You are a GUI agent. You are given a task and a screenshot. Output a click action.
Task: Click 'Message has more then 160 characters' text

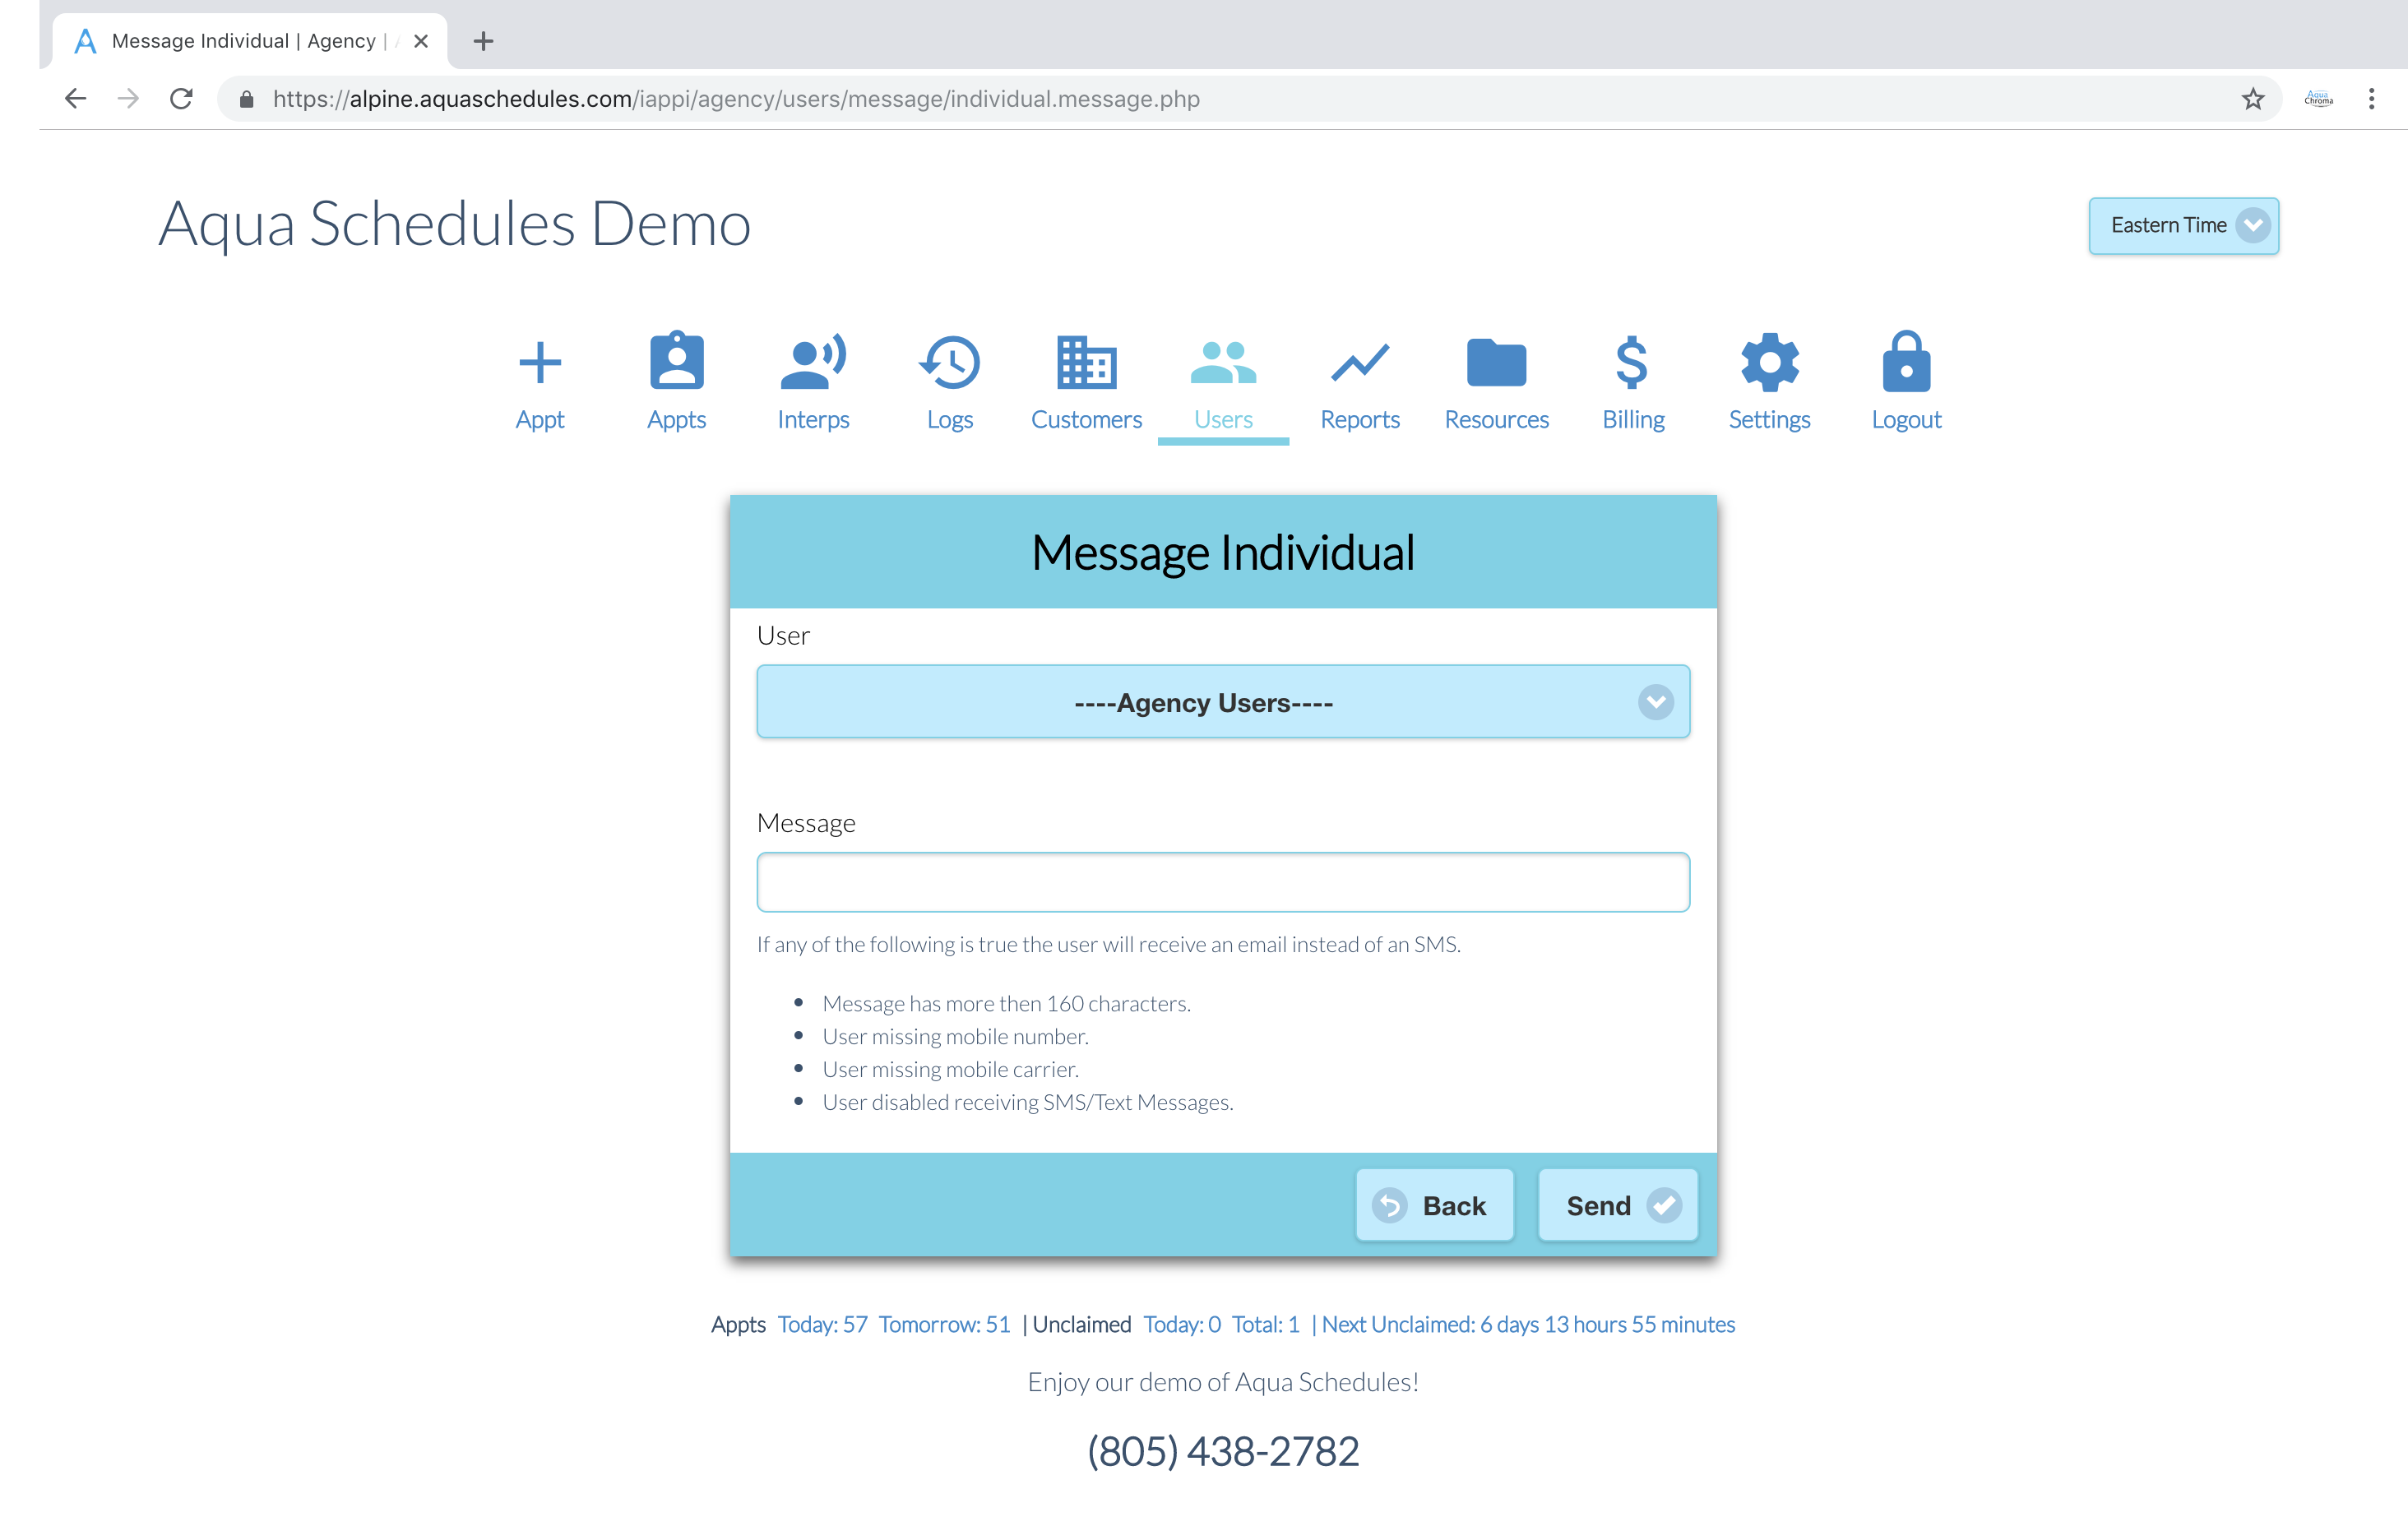coord(1006,1003)
